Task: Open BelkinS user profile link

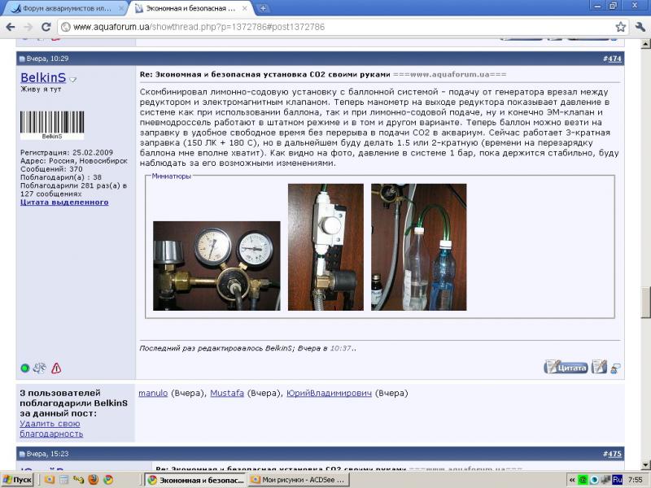Action: click(x=43, y=77)
